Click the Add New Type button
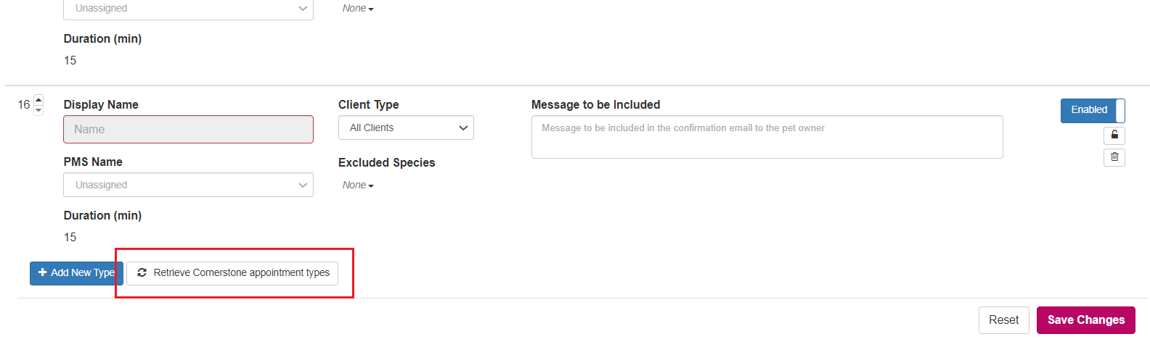1150x355 pixels. pyautogui.click(x=76, y=273)
